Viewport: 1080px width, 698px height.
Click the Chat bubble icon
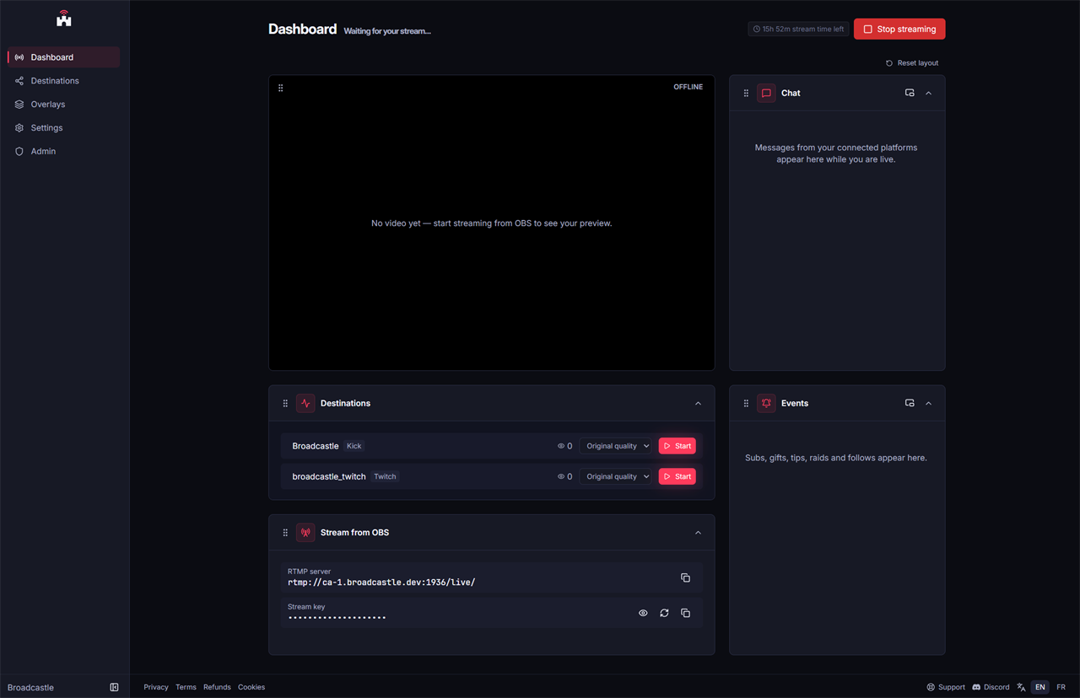pyautogui.click(x=766, y=94)
